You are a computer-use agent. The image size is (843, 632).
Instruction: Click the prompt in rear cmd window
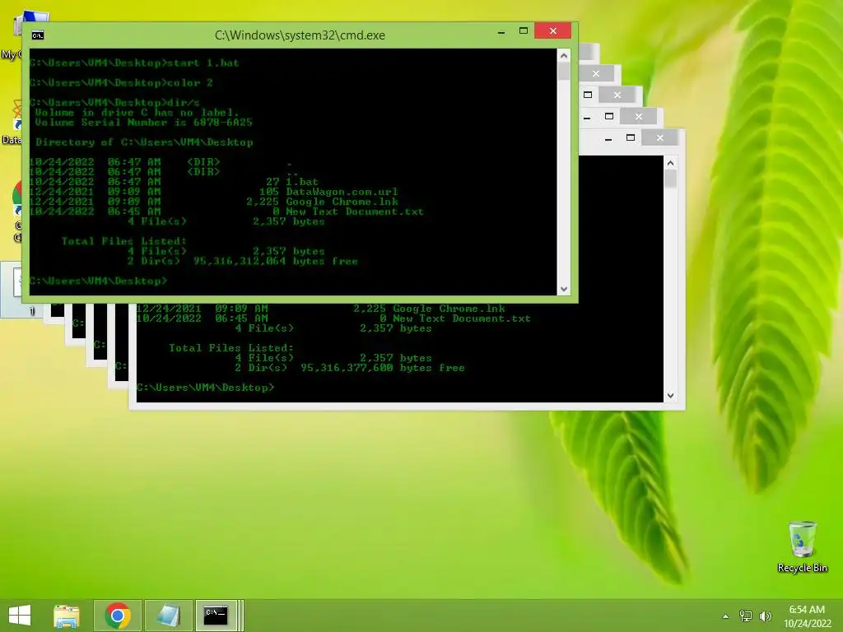click(205, 388)
